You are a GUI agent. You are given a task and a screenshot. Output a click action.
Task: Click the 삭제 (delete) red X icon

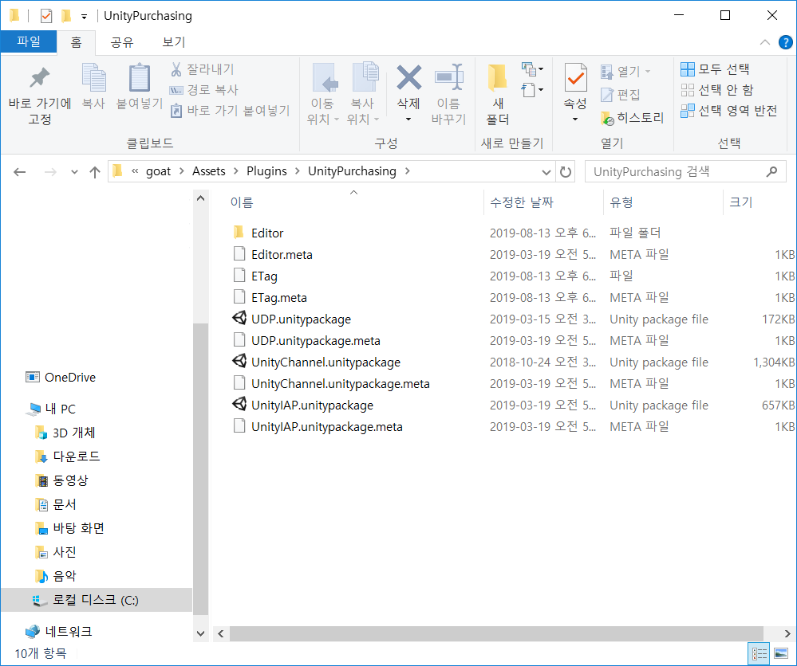pyautogui.click(x=408, y=77)
